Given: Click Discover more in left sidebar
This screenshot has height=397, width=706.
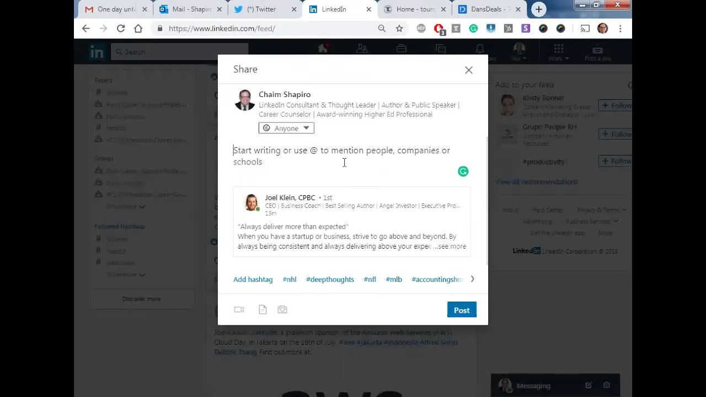Looking at the screenshot, I should point(142,299).
